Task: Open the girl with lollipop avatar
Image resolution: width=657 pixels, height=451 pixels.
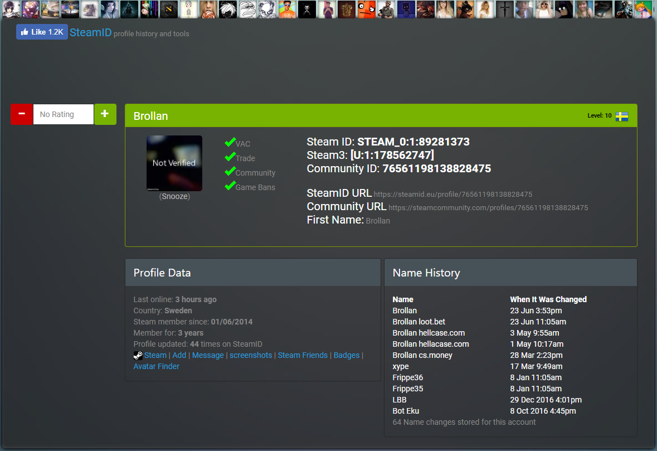Action: coord(208,9)
